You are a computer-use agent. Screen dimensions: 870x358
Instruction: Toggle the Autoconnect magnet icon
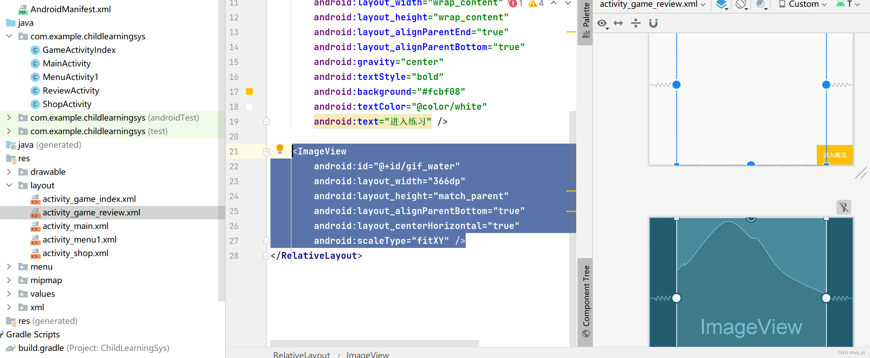coord(653,23)
